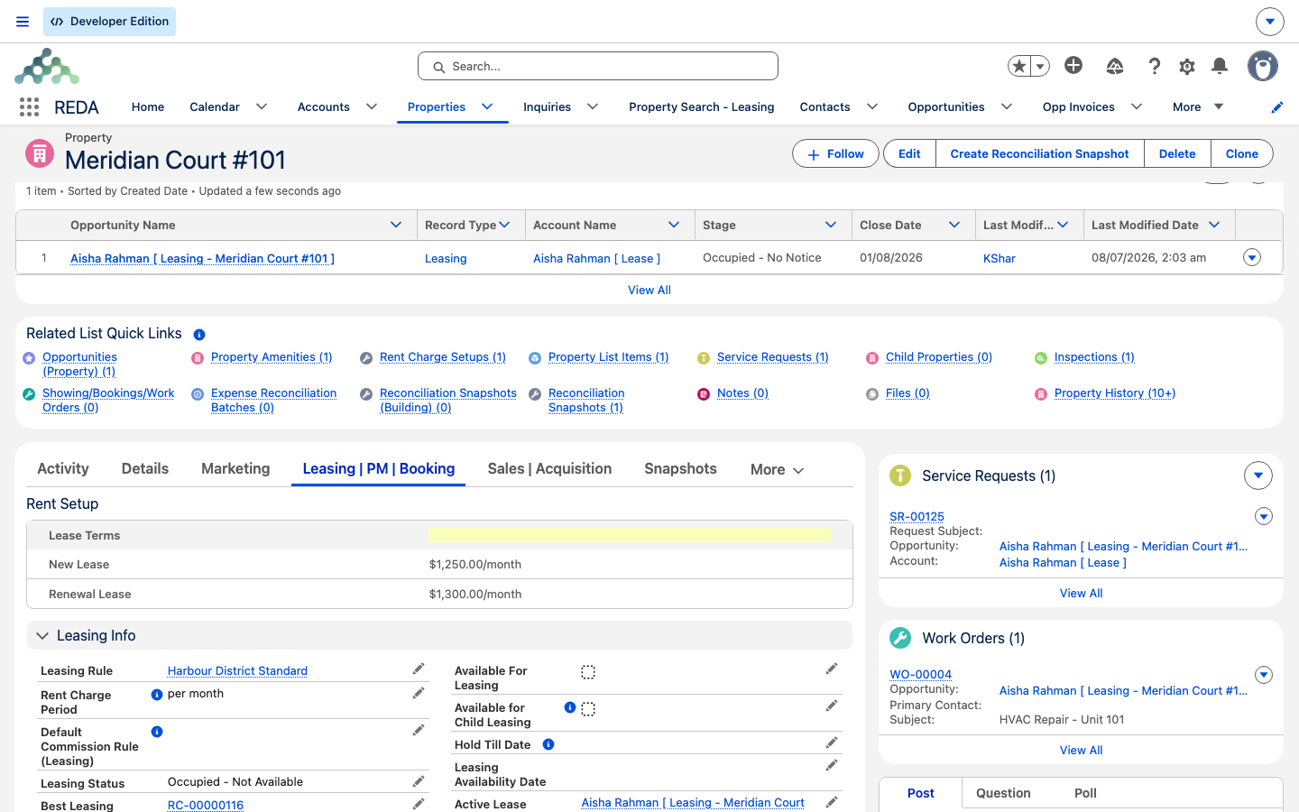Edit Leasing Rule pencil icon
1299x812 pixels.
click(x=419, y=669)
